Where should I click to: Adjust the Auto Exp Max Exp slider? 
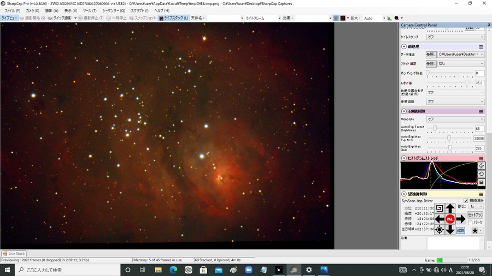pos(449,138)
